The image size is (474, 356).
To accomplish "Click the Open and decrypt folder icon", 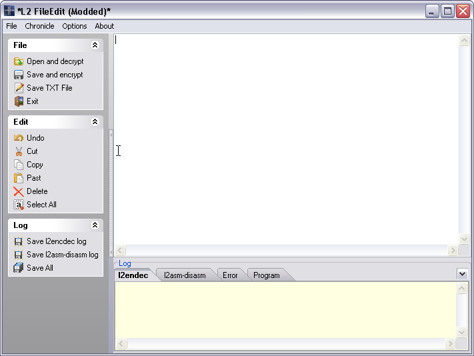I will (x=19, y=61).
